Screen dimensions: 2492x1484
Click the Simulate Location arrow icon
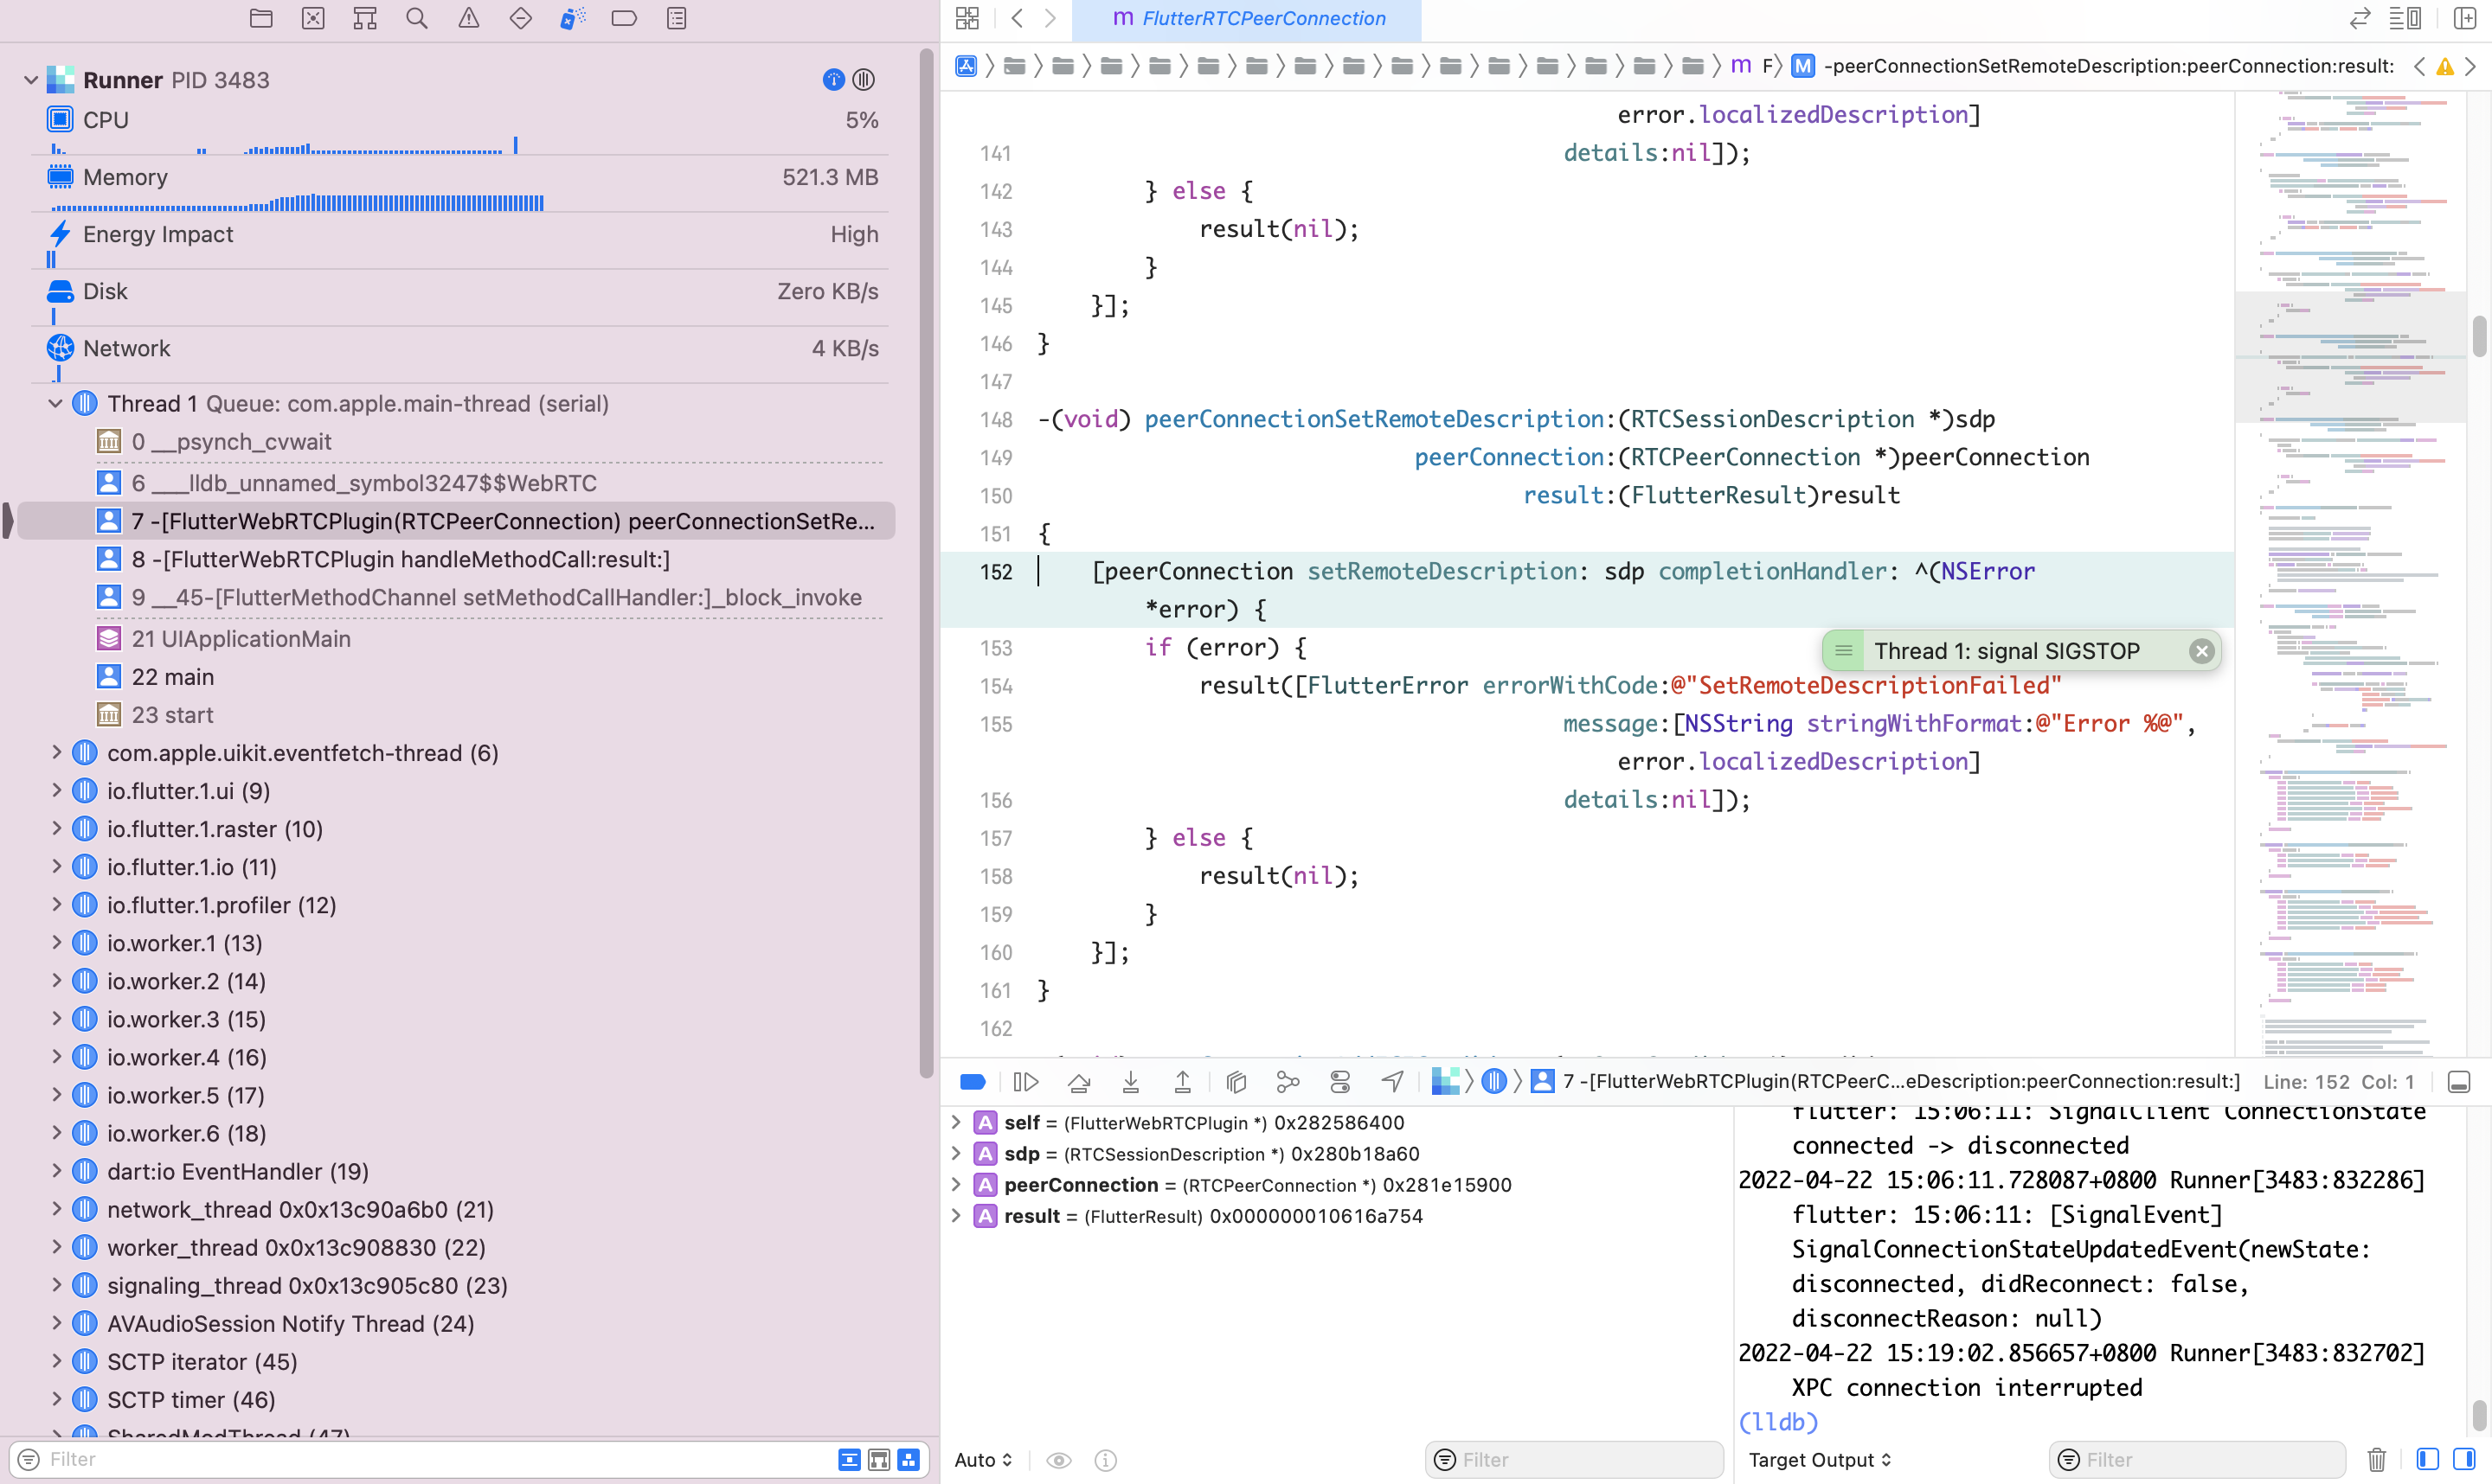1391,1081
